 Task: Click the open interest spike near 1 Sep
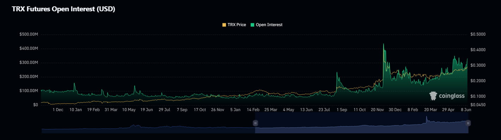[337, 73]
